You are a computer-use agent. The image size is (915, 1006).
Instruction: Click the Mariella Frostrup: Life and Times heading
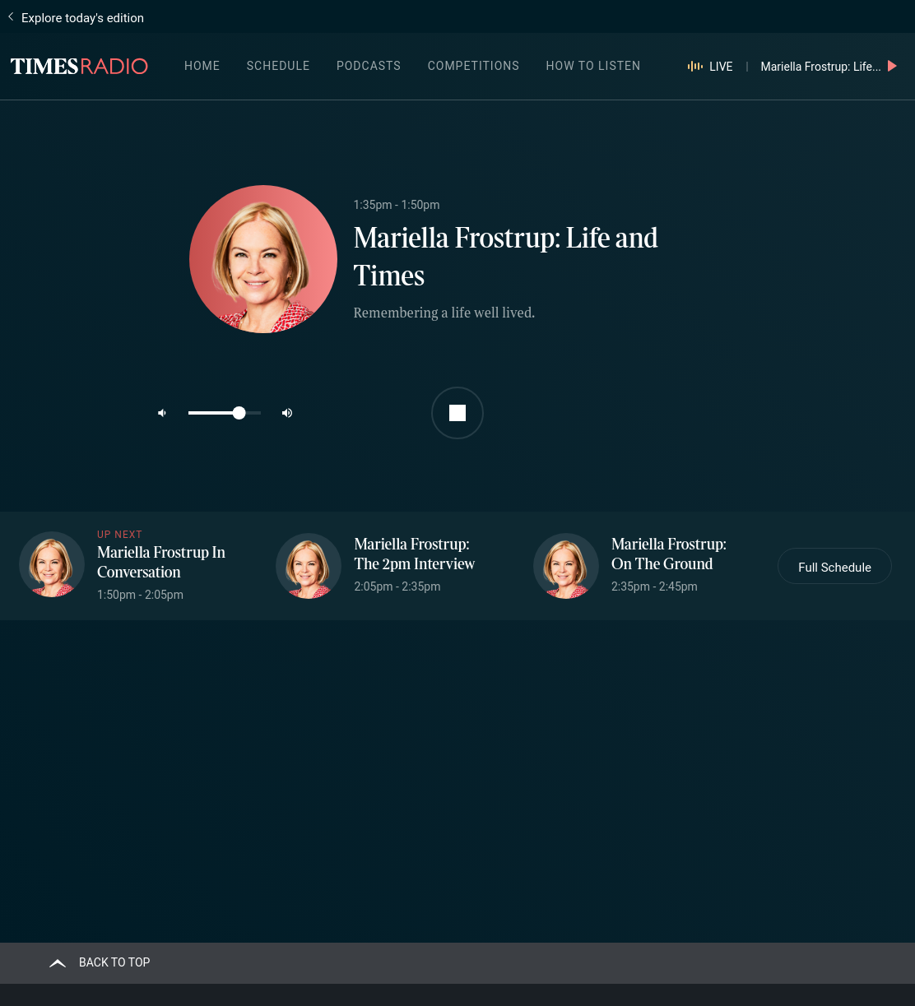pos(506,257)
